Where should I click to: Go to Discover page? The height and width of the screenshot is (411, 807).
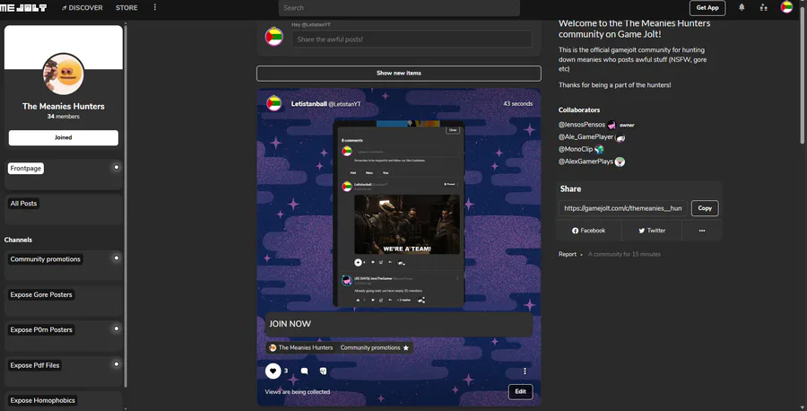82,8
